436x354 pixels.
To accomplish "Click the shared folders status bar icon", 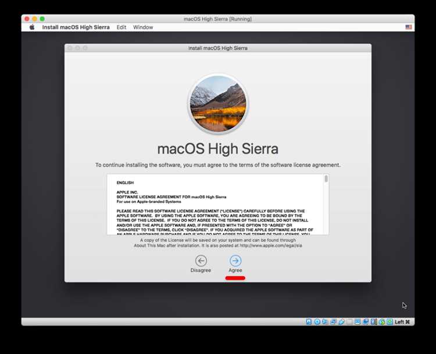I will pos(349,322).
